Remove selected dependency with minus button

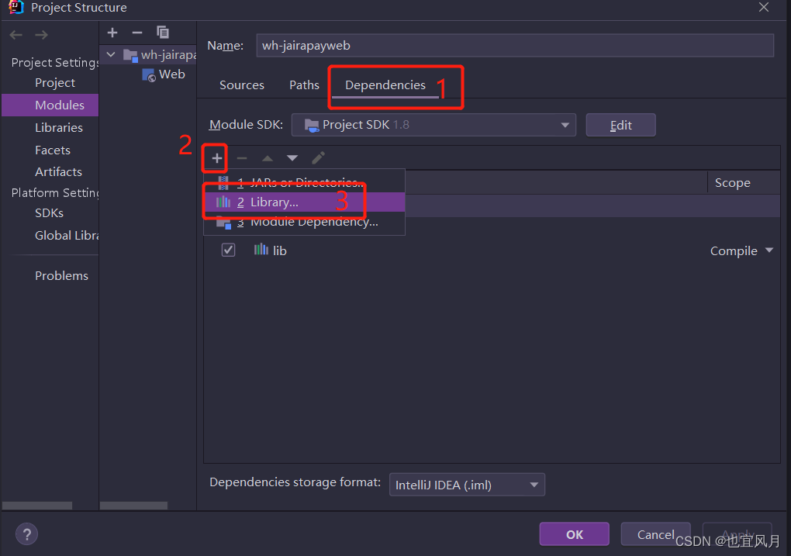point(242,158)
